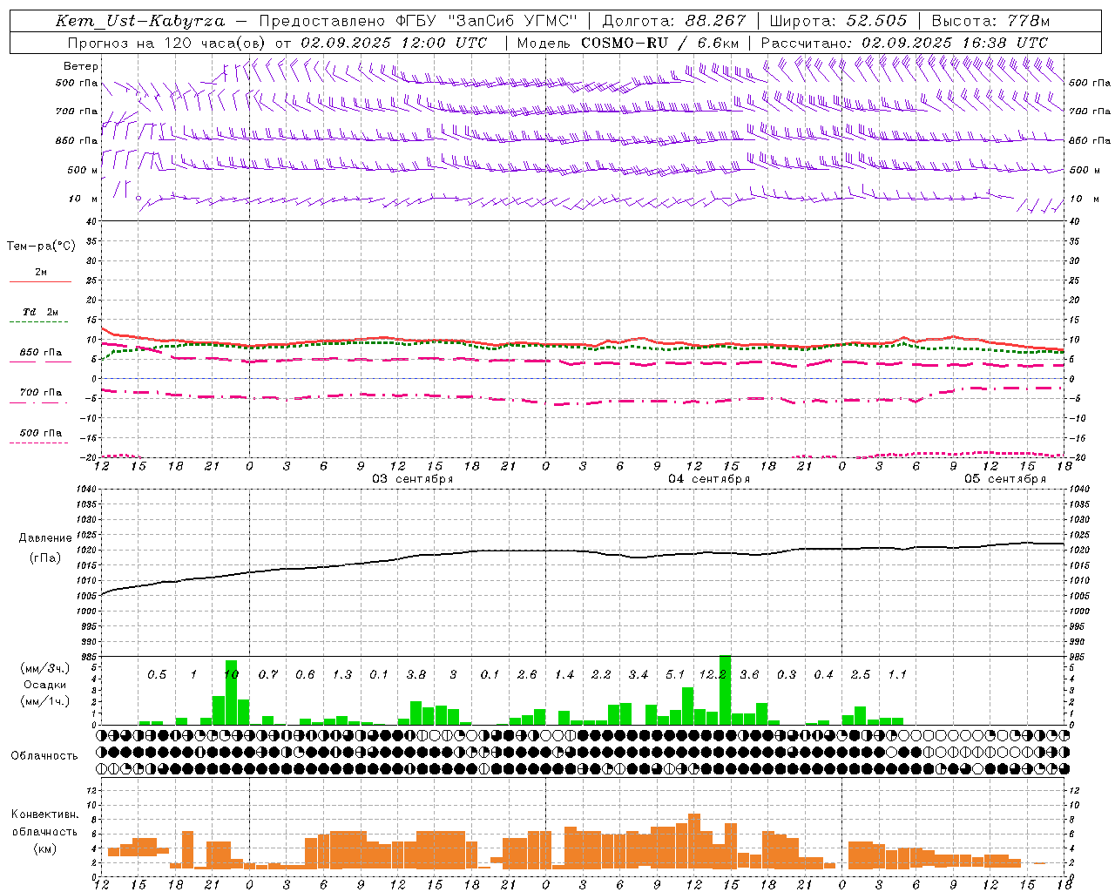Click the date label 05 сентября
The height and width of the screenshot is (892, 1115).
(x=1005, y=479)
